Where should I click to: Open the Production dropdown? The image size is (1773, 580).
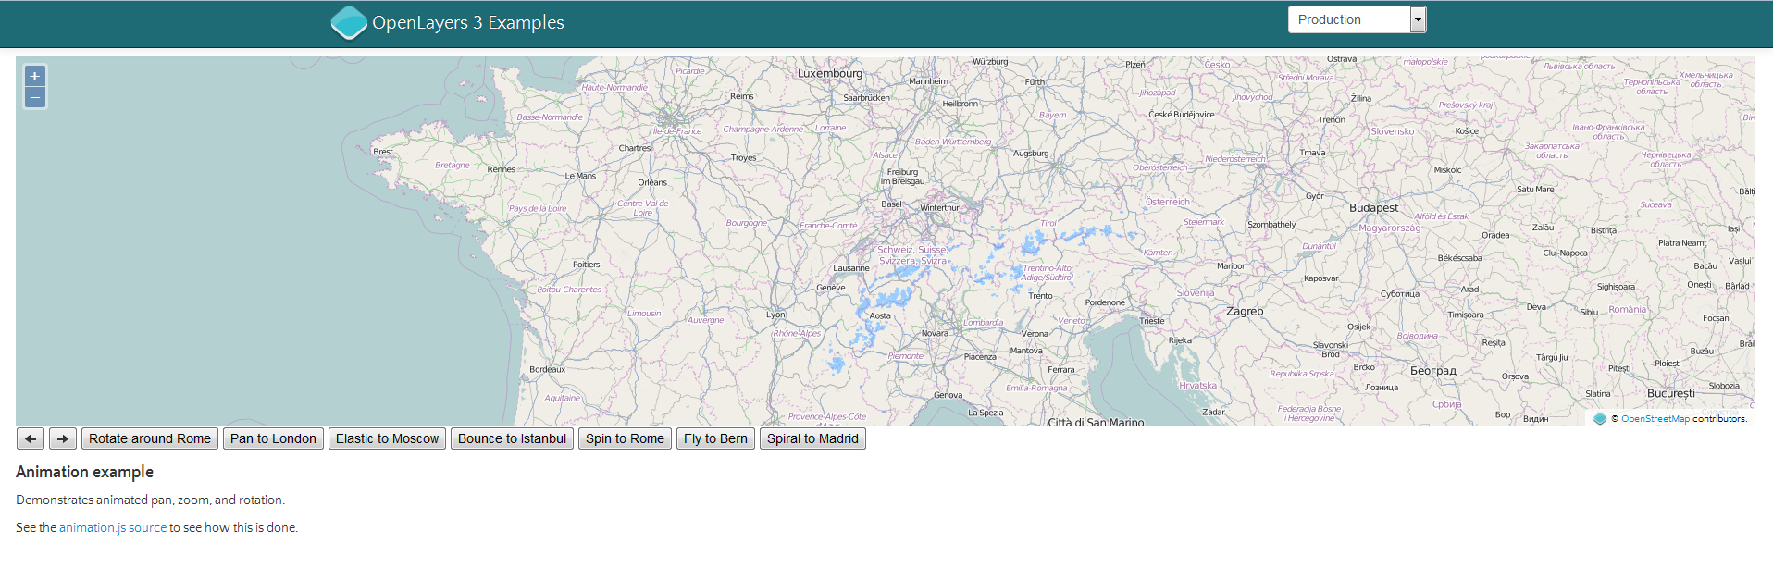click(x=1357, y=19)
